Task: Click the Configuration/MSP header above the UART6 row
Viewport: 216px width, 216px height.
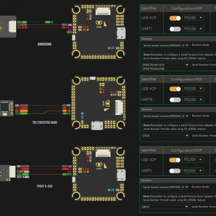Action: coord(186,79)
